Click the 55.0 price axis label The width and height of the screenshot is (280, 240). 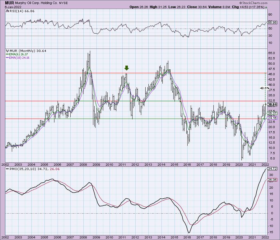pyautogui.click(x=271, y=53)
